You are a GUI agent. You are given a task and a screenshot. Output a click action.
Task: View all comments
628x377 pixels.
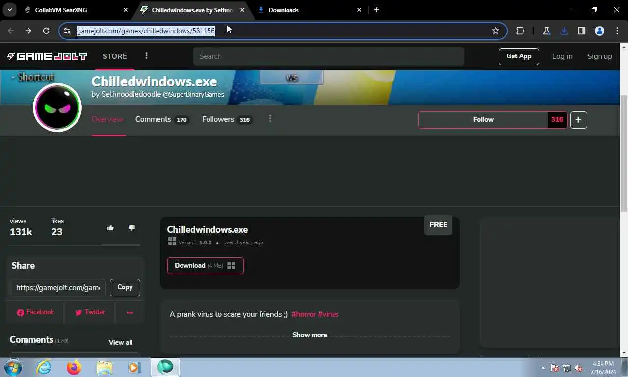[x=121, y=342]
